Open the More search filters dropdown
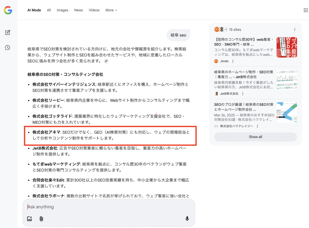The width and height of the screenshot is (309, 228). pyautogui.click(x=111, y=10)
